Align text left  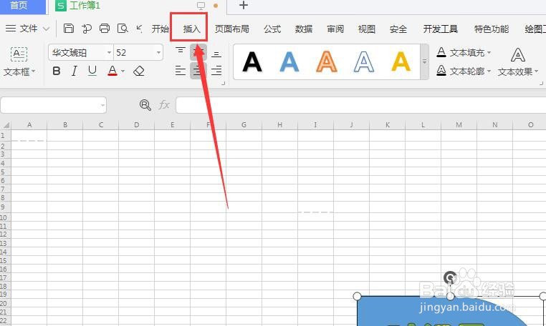(x=181, y=71)
